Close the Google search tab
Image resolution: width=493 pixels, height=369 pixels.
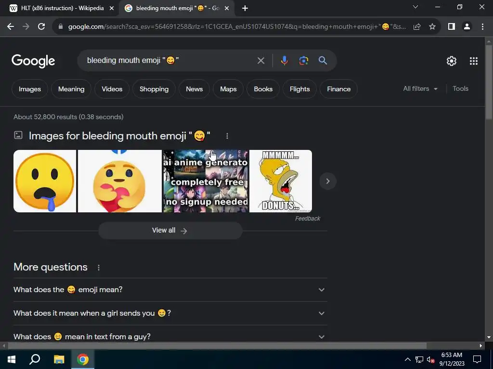pyautogui.click(x=227, y=9)
